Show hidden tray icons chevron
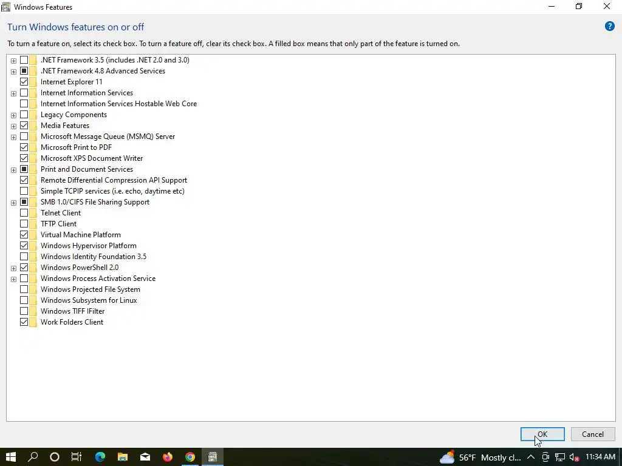Image resolution: width=622 pixels, height=466 pixels. click(x=531, y=458)
